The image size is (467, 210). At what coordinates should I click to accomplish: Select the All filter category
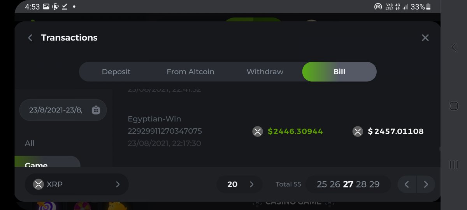[x=30, y=143]
